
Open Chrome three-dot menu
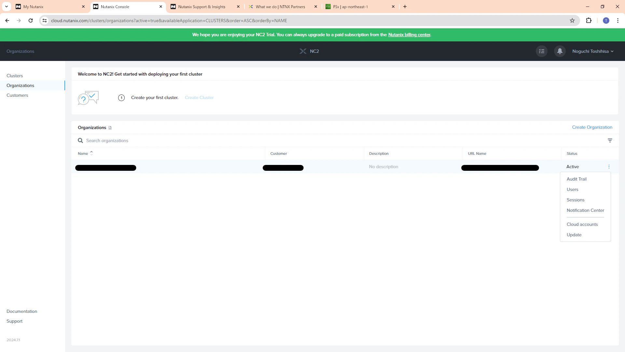[x=618, y=21]
